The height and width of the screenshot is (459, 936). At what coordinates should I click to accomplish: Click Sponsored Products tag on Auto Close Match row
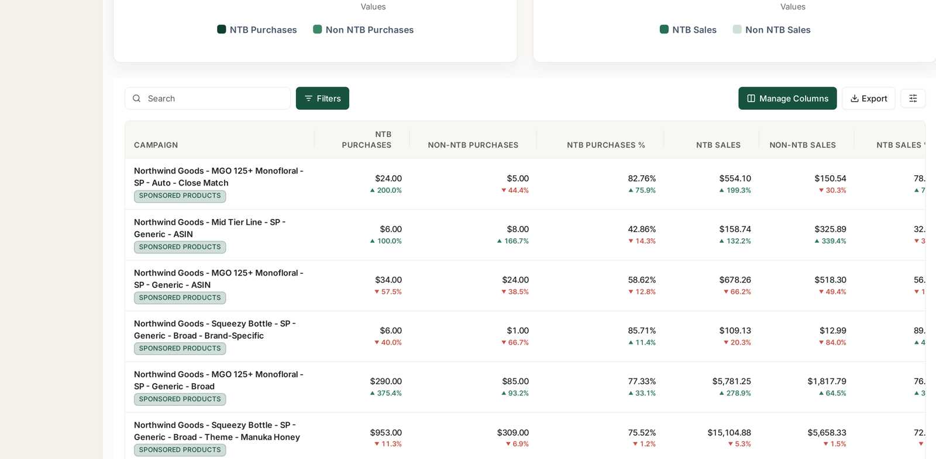tap(180, 196)
